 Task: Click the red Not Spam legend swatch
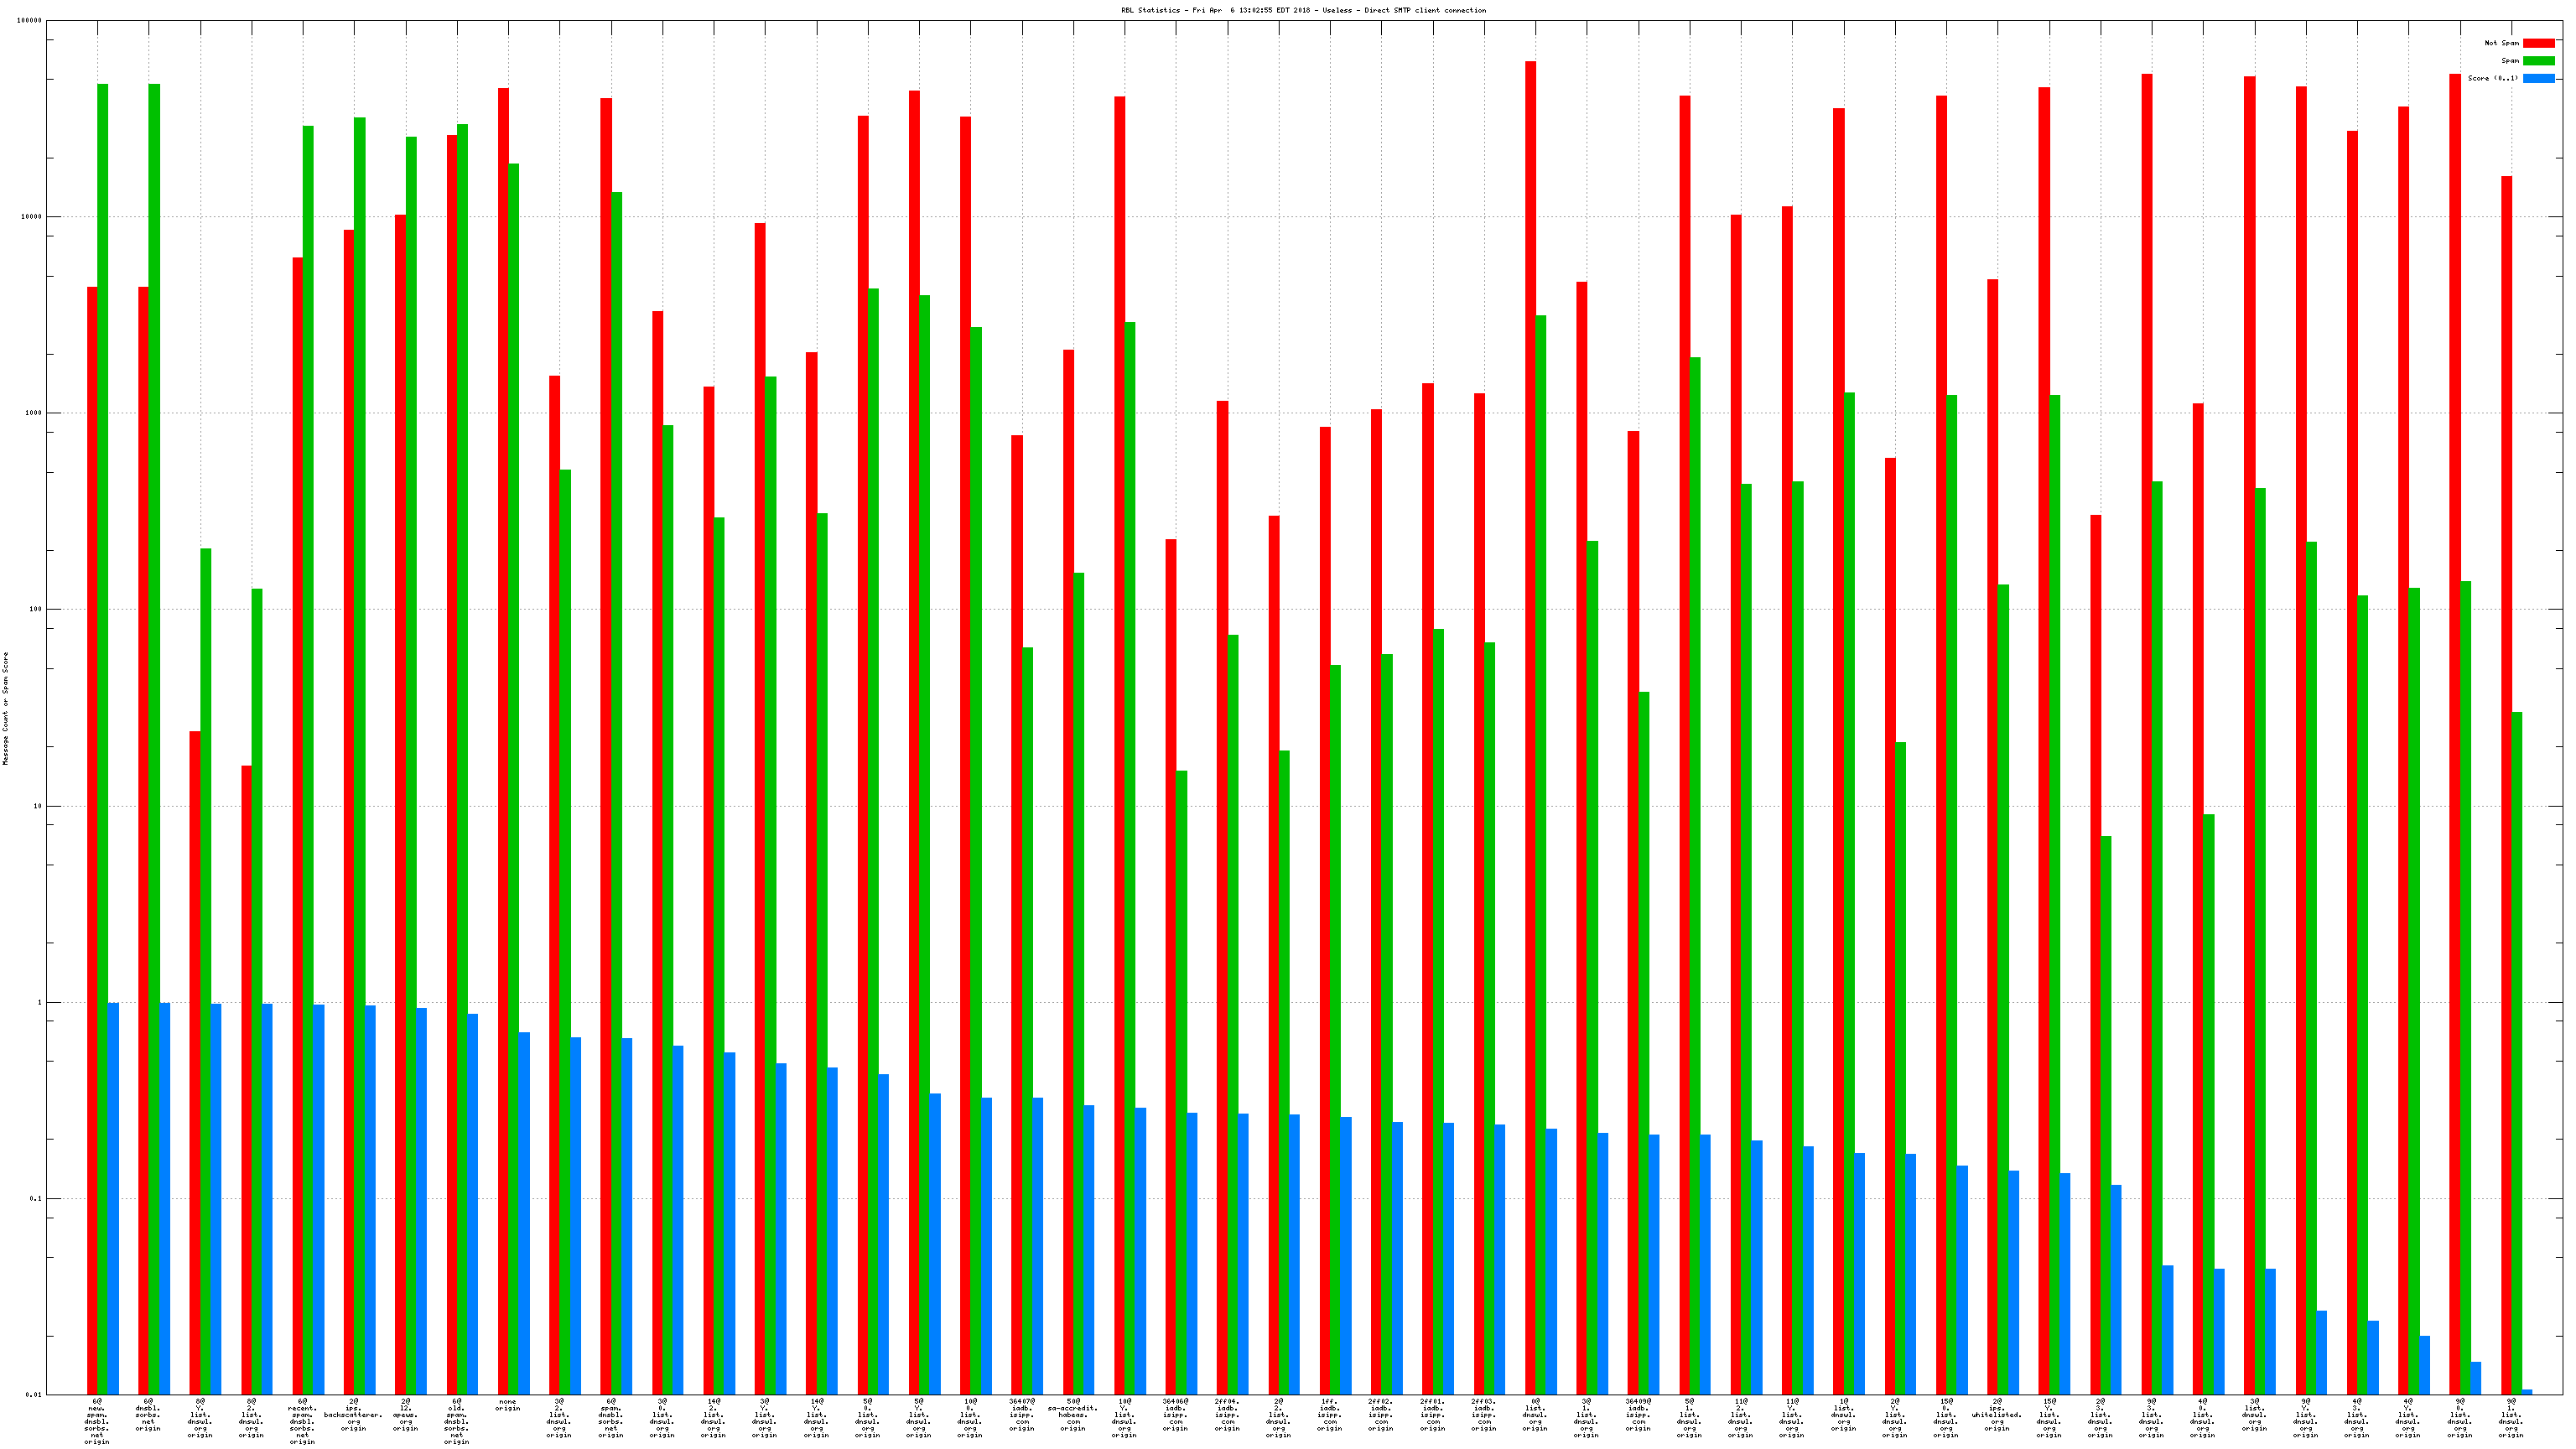click(2538, 43)
